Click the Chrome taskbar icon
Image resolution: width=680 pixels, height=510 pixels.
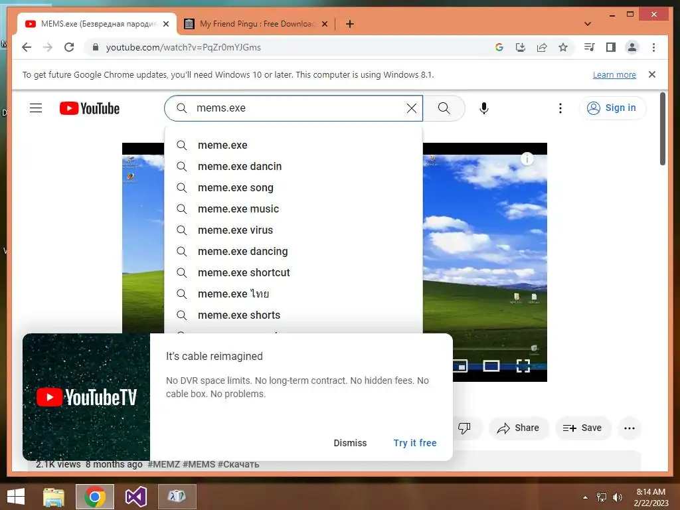pos(95,497)
